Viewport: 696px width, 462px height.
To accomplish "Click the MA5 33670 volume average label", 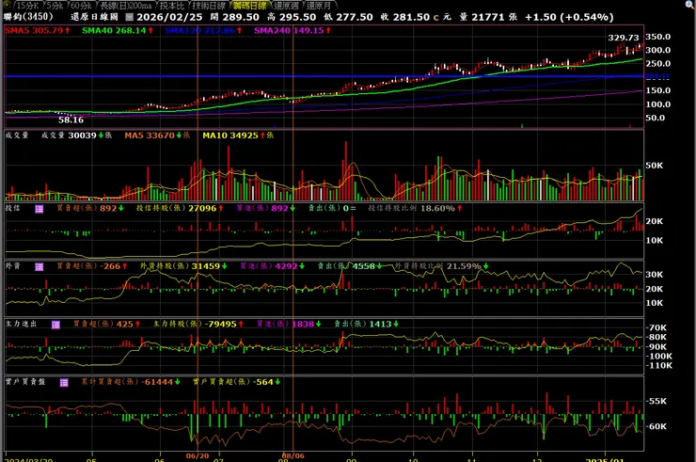I will (x=157, y=135).
